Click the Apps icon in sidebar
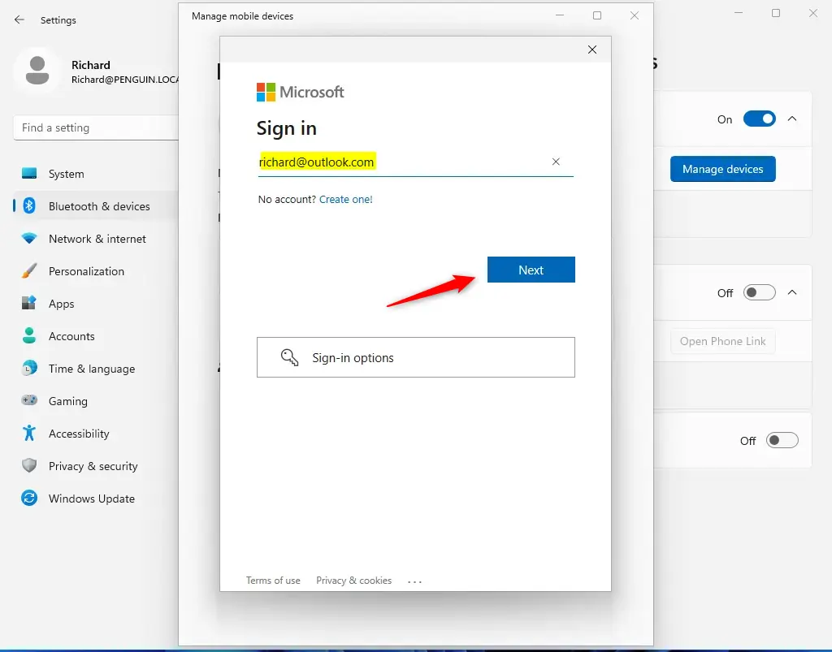832x652 pixels. click(x=29, y=303)
